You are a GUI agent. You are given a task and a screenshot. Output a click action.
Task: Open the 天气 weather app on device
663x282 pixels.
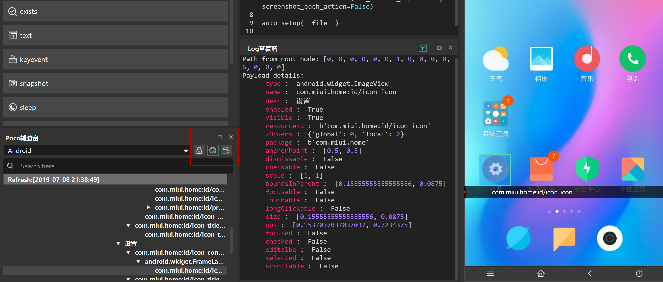[x=495, y=59]
